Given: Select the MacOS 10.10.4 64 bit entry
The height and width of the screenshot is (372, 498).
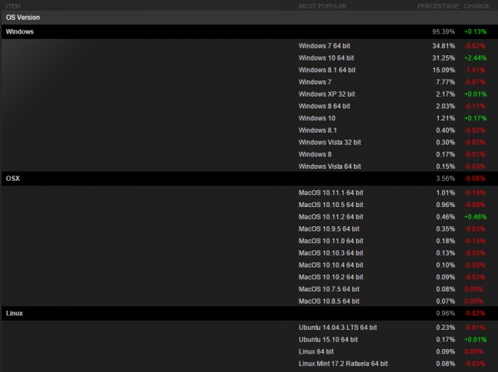Looking at the screenshot, I should [331, 265].
